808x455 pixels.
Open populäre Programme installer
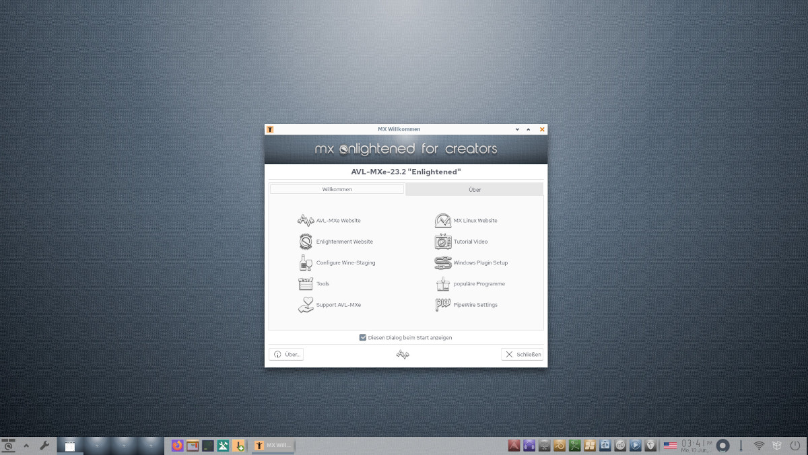point(470,284)
